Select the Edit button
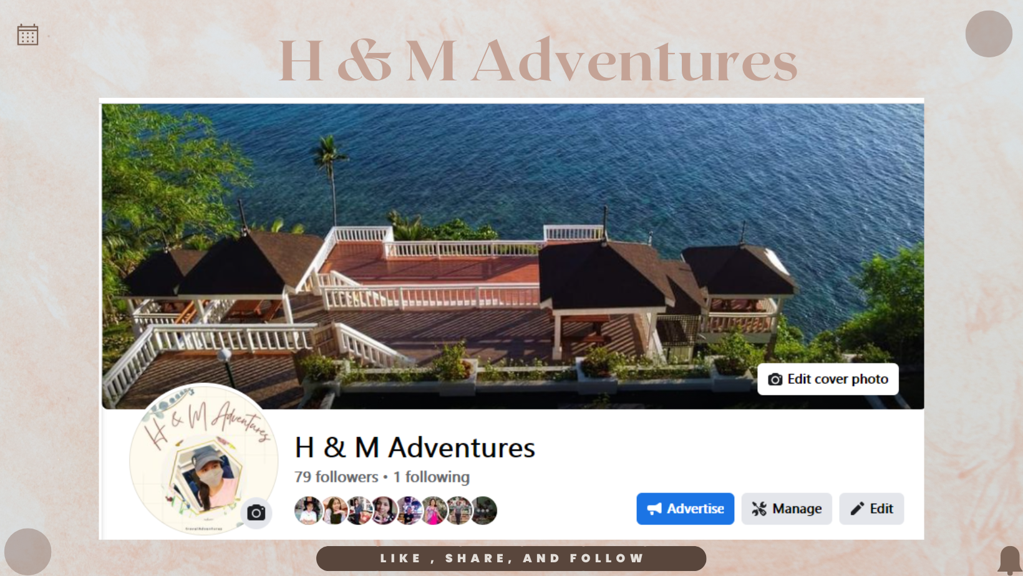Screen dimensions: 1023x576 click(871, 509)
